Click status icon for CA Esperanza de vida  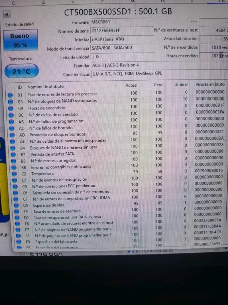(x=16, y=206)
